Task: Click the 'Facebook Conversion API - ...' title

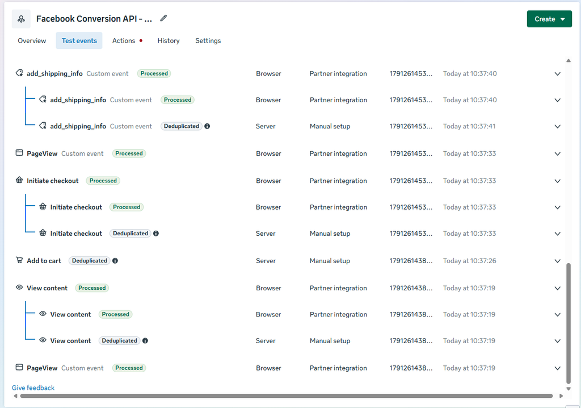Action: click(94, 19)
